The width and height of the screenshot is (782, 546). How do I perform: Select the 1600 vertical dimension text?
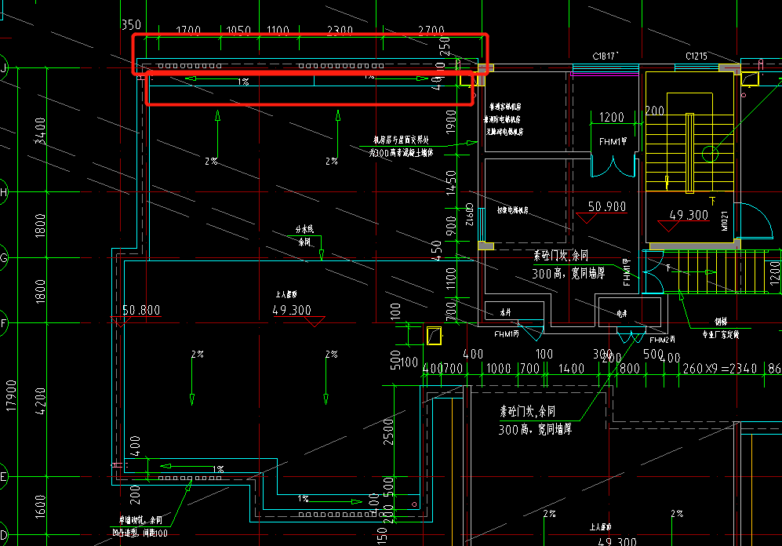click(x=41, y=507)
